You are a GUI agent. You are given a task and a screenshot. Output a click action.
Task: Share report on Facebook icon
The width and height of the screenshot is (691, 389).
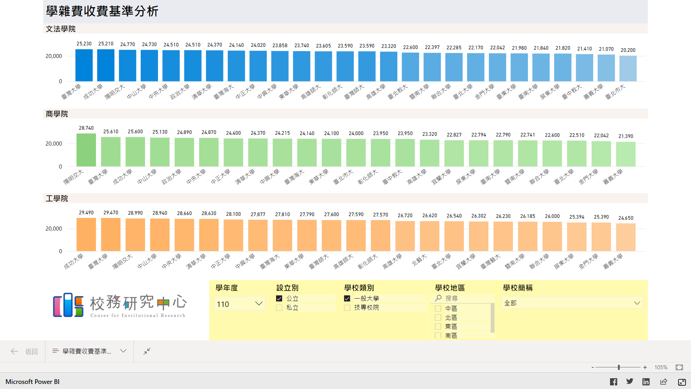(614, 382)
